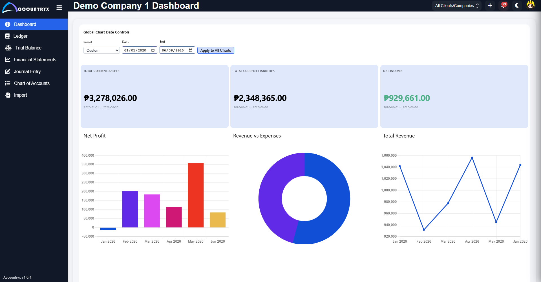Viewport: 541px width, 282px height.
Task: Open the All Clients/Companies selector
Action: tap(457, 6)
